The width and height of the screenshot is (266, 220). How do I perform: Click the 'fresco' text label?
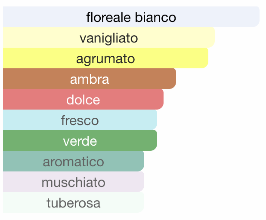pyautogui.click(x=80, y=120)
